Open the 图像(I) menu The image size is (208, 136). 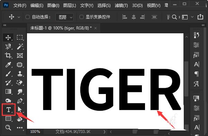tap(53, 6)
